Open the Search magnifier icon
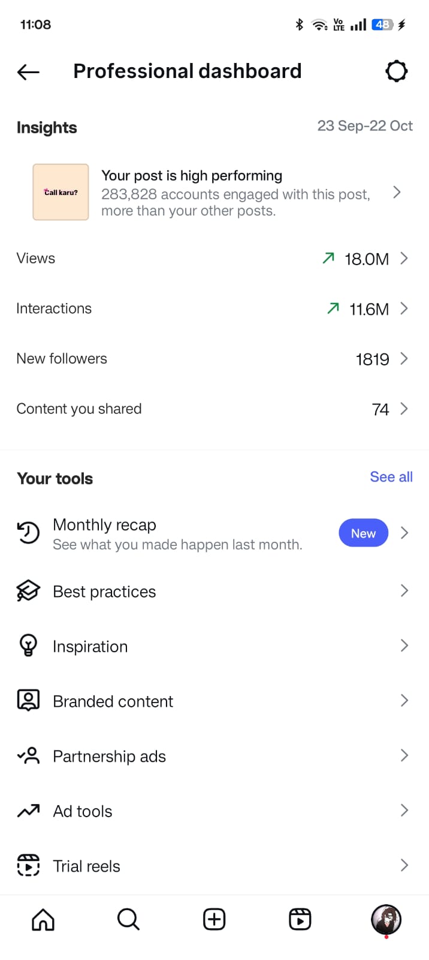Screen dimensions: 429x960 tap(128, 919)
